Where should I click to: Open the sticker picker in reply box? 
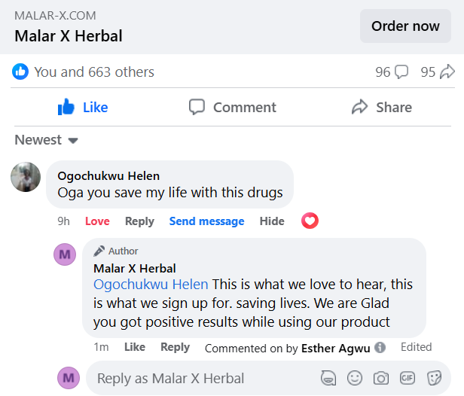pyautogui.click(x=434, y=378)
